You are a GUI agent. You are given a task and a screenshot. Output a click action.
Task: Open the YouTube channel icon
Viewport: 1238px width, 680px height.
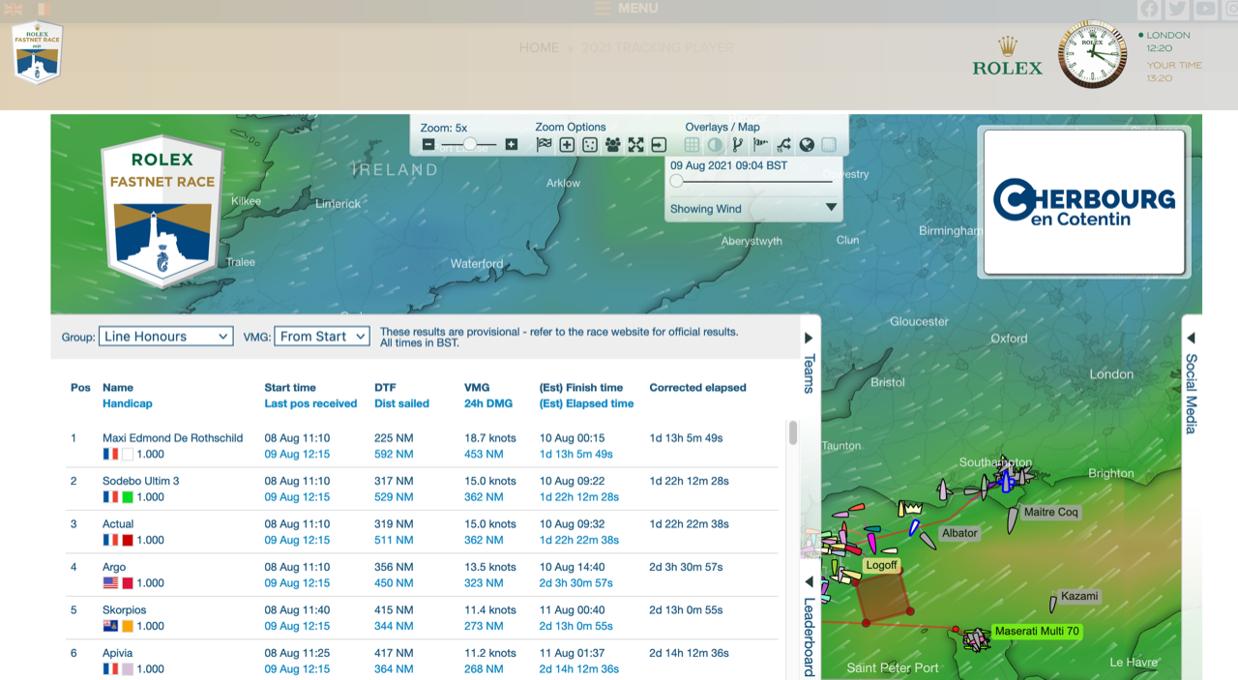point(1205,10)
